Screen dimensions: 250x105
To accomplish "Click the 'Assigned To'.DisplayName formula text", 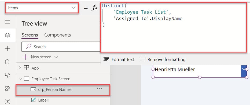I will (x=148, y=19).
